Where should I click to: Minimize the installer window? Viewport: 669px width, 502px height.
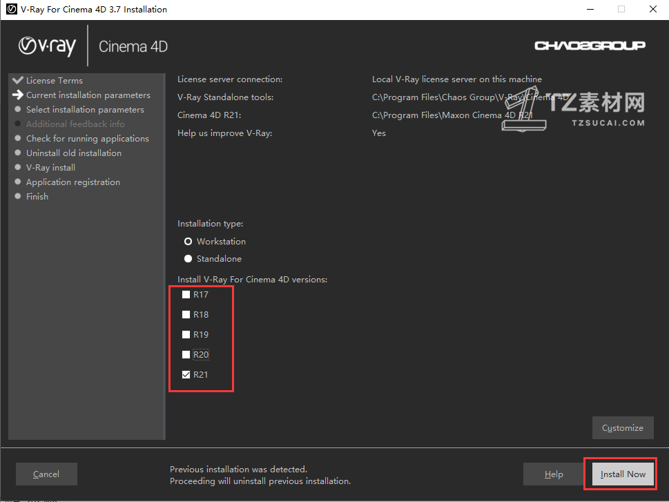pos(590,10)
